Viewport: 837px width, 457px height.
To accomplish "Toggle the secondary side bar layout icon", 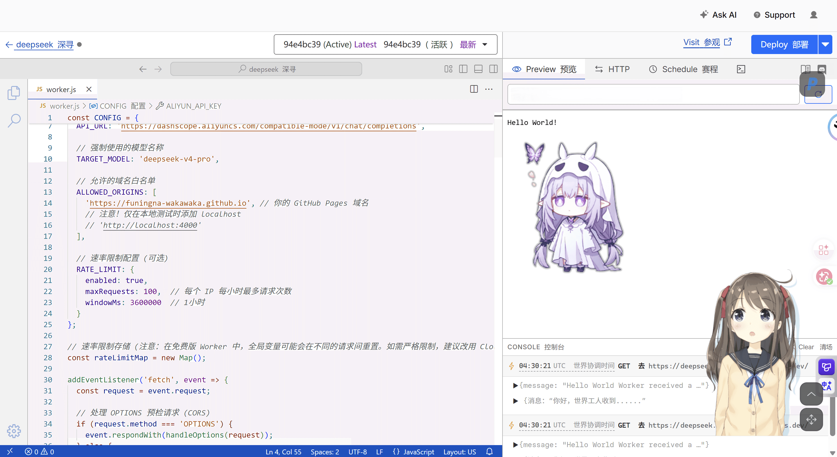I will click(x=493, y=69).
